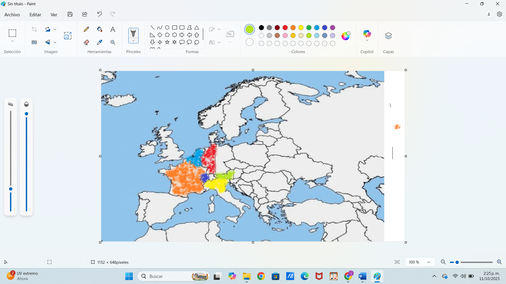Select the primary green color circle
This screenshot has width=506, height=284.
[249, 29]
